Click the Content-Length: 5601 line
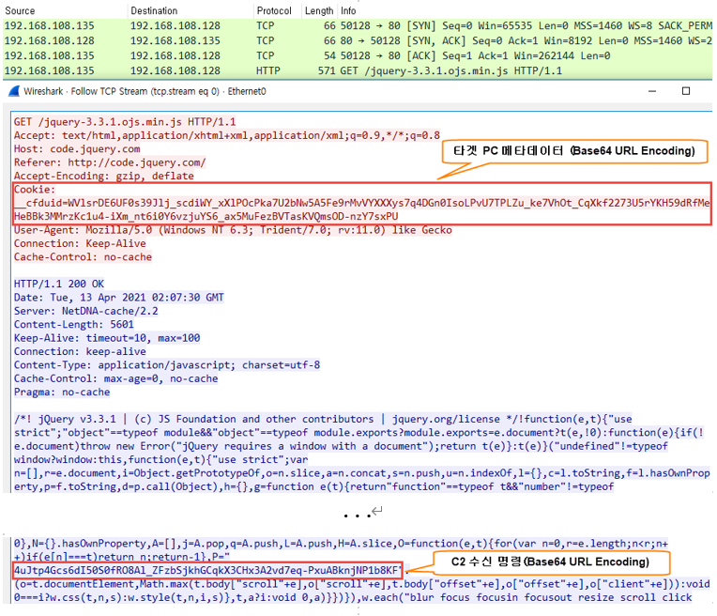The height and width of the screenshot is (616, 717). 73,325
